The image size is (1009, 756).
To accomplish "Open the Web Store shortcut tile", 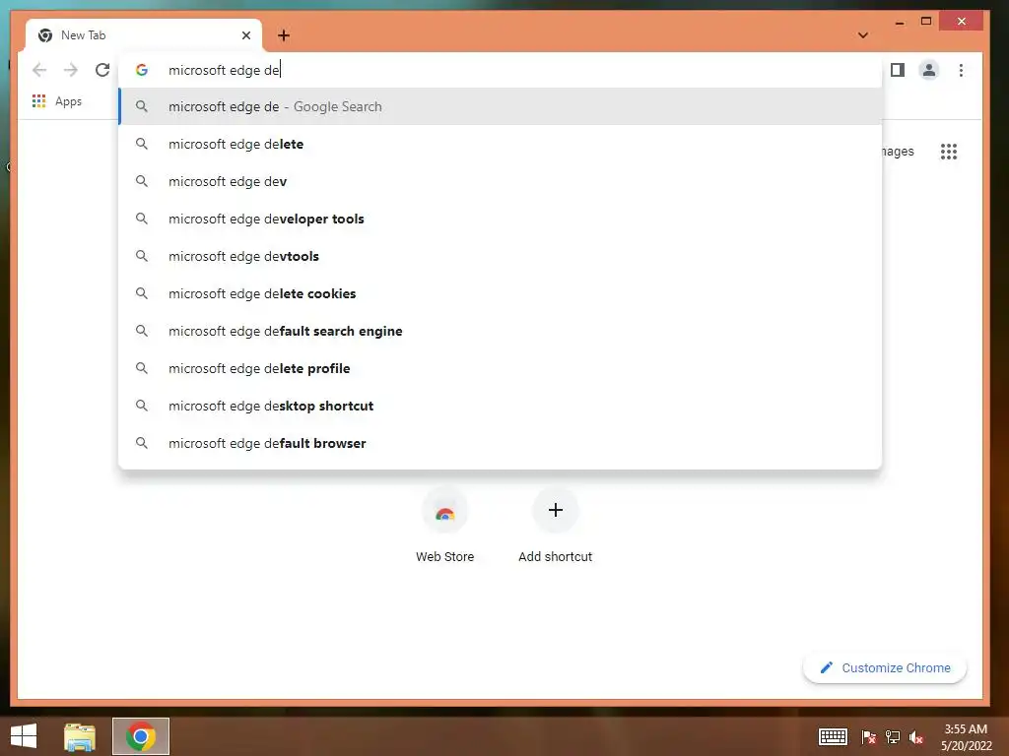I will pos(444,526).
